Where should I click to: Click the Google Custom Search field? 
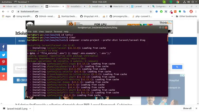pyautogui.click(x=21, y=68)
